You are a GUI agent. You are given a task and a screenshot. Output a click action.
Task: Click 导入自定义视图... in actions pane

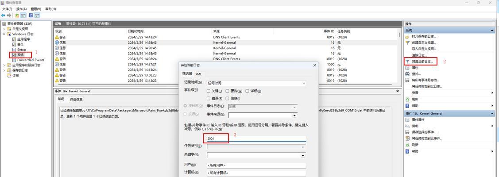424,49
